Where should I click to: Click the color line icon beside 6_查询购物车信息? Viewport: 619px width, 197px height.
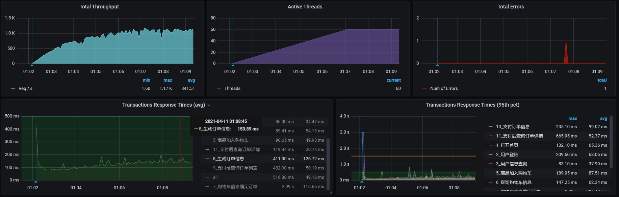(x=490, y=182)
